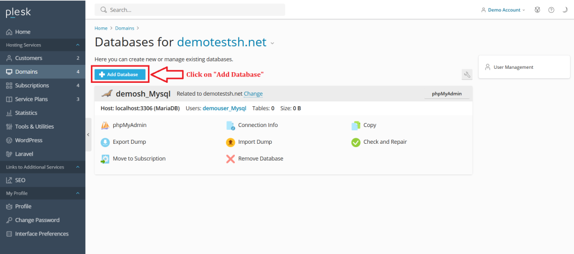
Task: Click the Plesk logo
Action: (x=18, y=12)
